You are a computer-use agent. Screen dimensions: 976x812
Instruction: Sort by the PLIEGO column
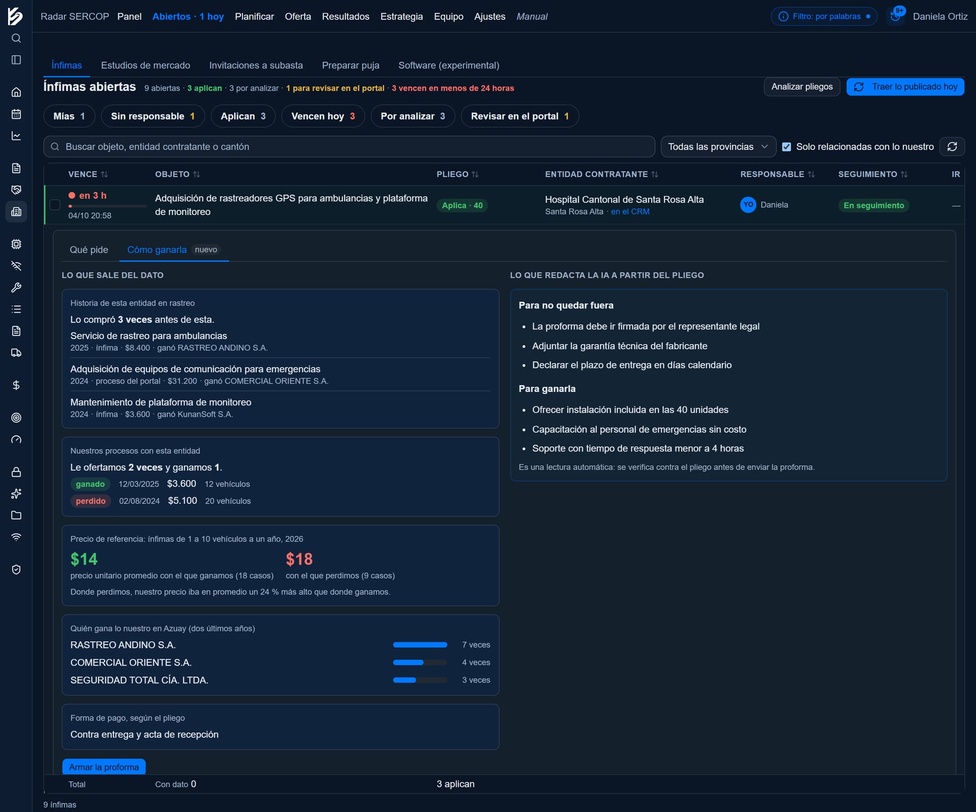click(x=457, y=174)
